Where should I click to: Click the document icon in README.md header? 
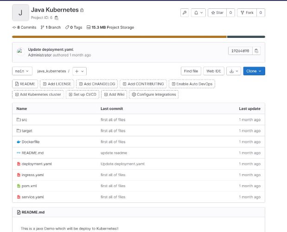19,212
